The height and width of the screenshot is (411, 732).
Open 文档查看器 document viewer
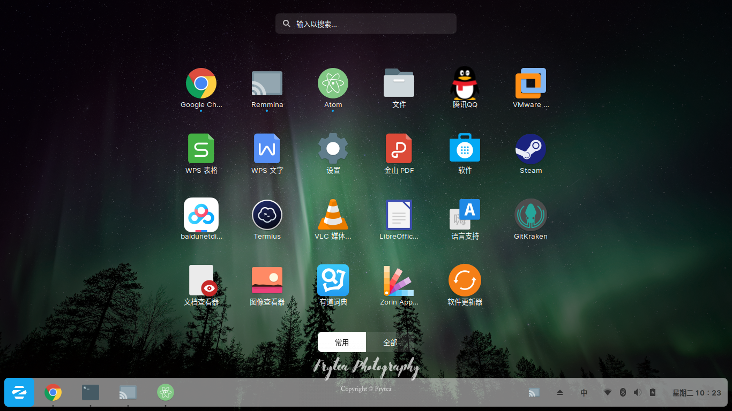coord(203,280)
